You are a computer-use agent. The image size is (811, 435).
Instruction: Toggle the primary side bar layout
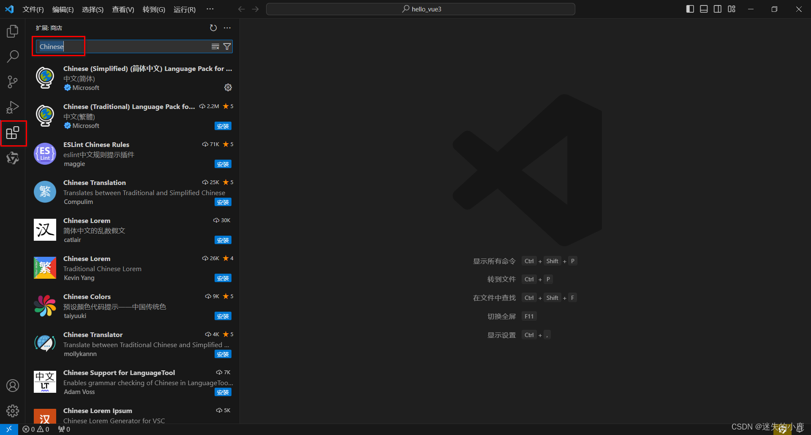coord(690,9)
